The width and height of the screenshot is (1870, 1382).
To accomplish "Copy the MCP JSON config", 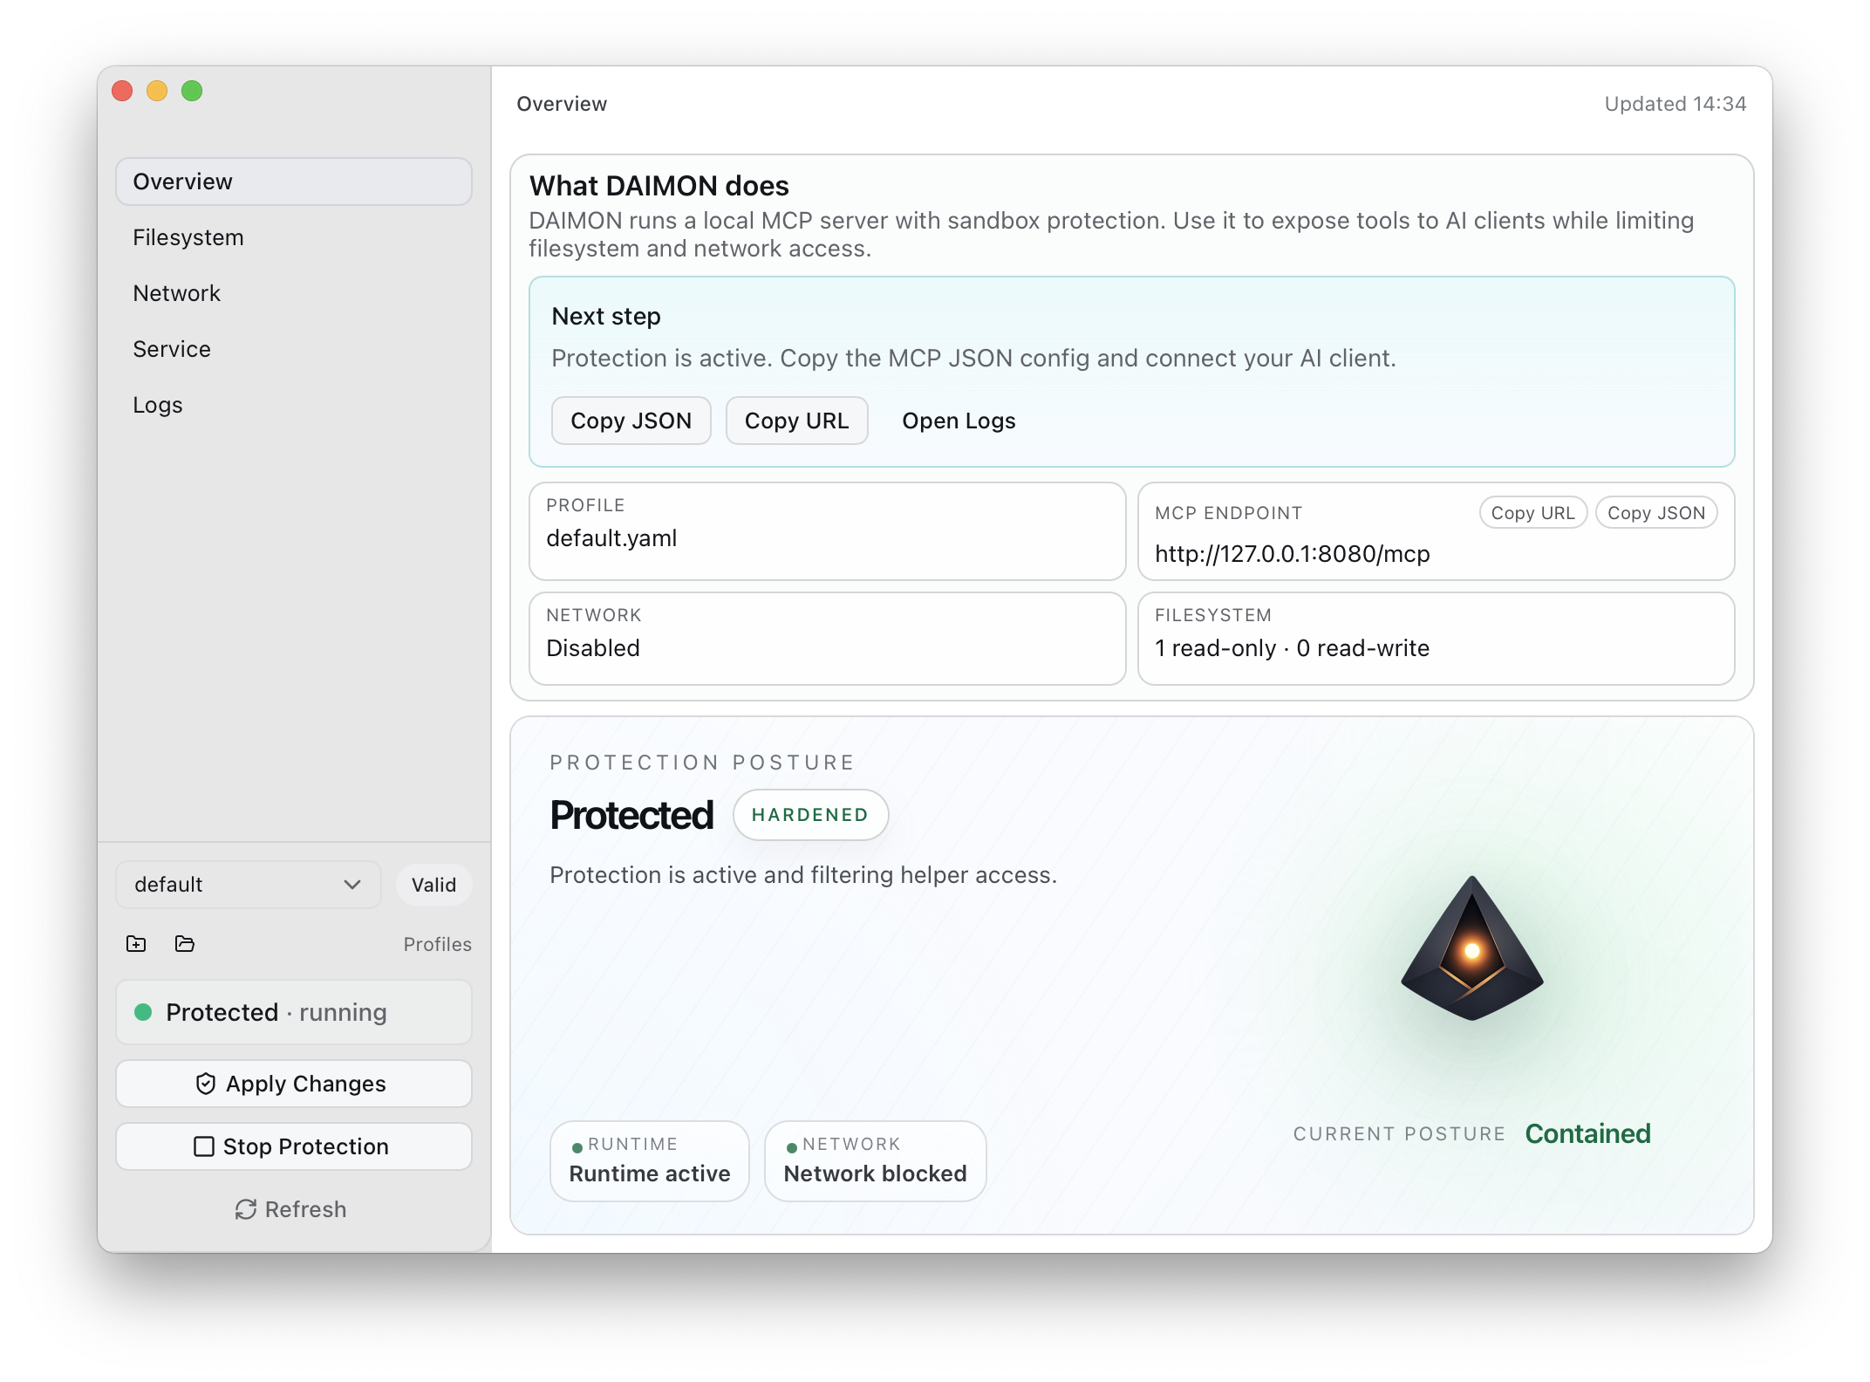I will pos(631,421).
